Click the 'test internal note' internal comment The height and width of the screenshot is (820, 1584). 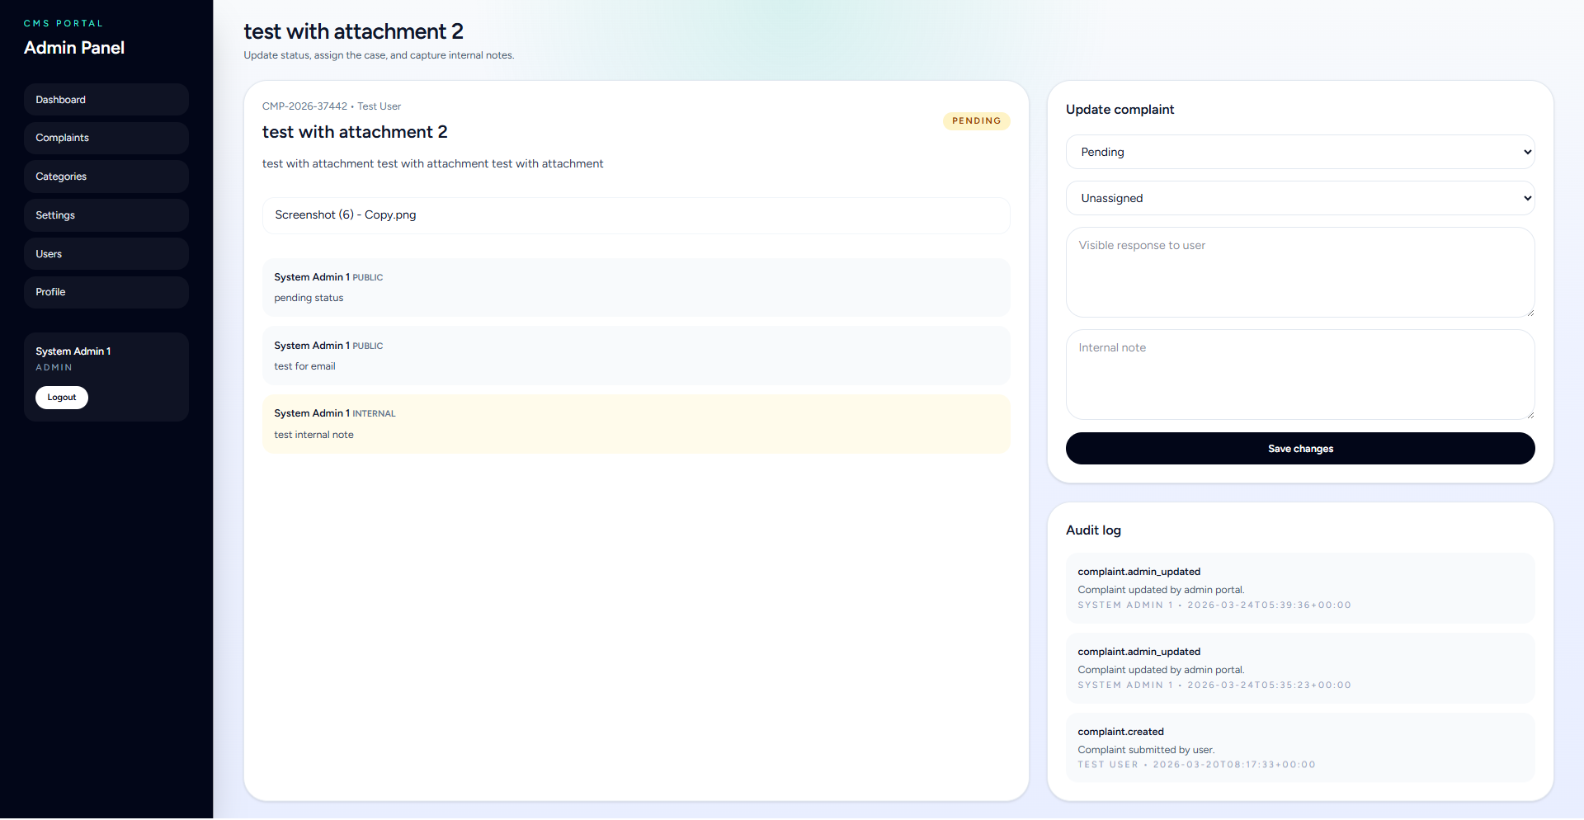(635, 424)
